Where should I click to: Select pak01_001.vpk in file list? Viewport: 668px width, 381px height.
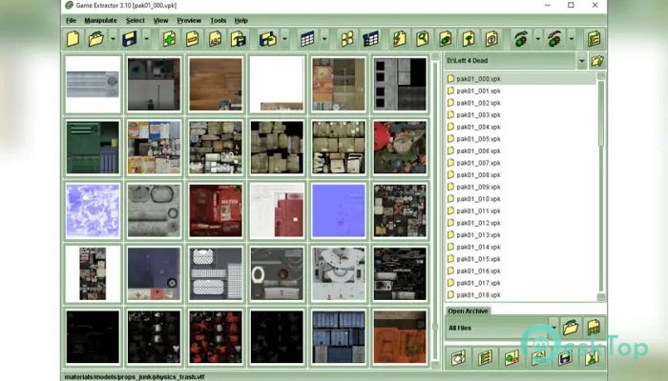pos(521,90)
